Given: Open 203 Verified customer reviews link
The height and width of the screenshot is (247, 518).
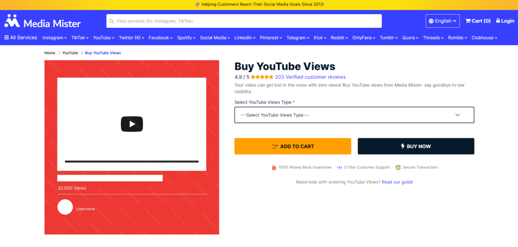Looking at the screenshot, I should (x=310, y=77).
